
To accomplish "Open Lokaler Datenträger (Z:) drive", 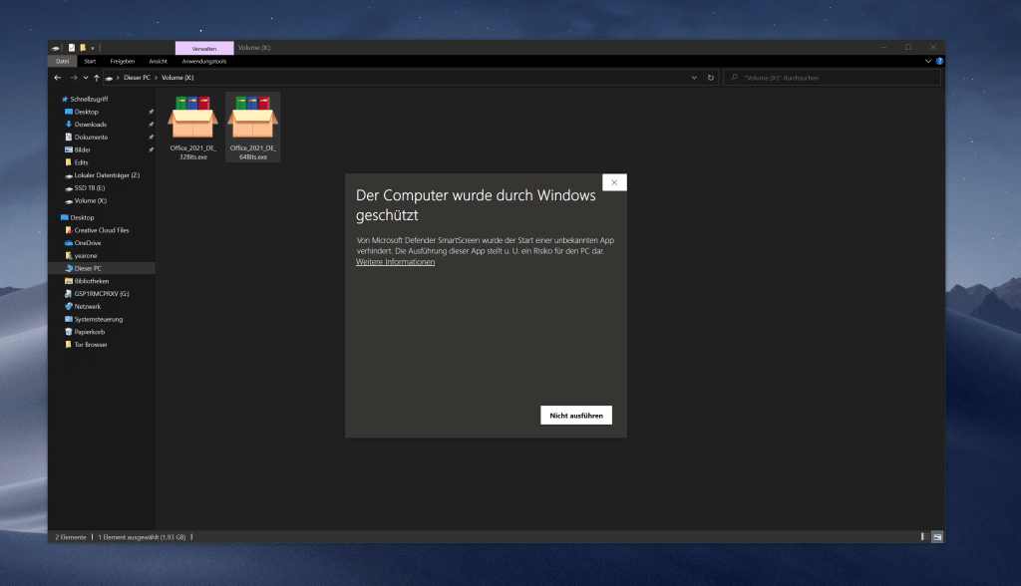I will 106,175.
